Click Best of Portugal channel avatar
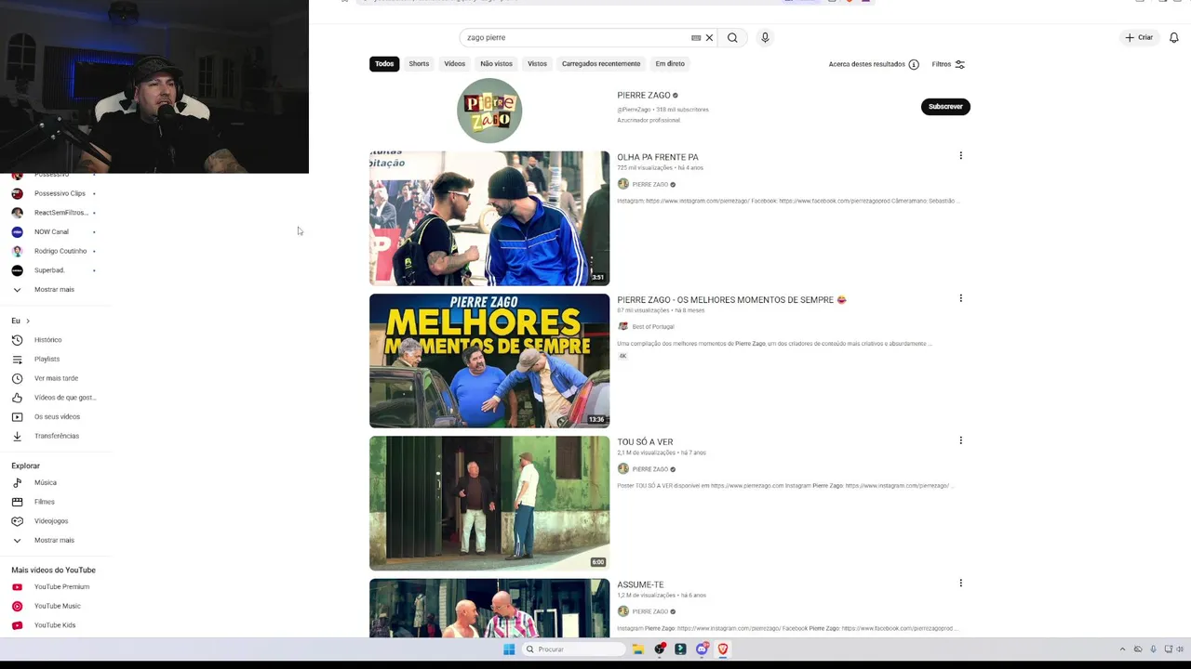The height and width of the screenshot is (669, 1191). click(623, 326)
